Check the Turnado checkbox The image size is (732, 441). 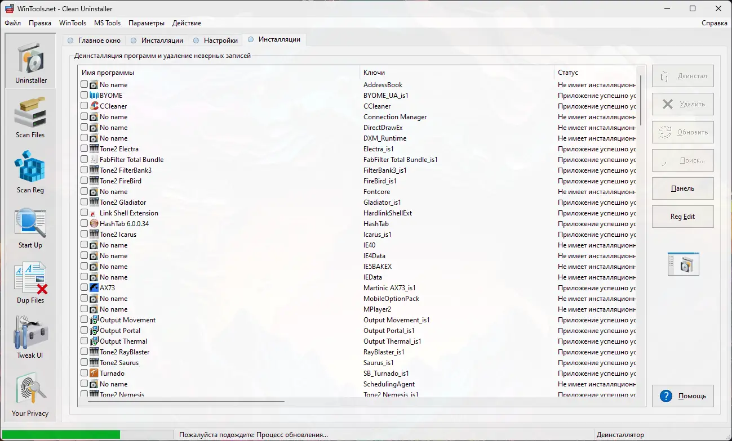click(x=85, y=373)
